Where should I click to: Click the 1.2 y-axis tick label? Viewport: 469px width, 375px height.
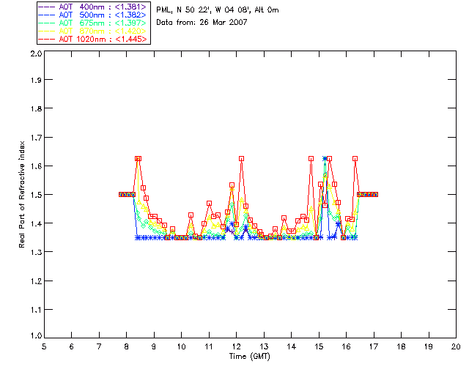point(36,281)
